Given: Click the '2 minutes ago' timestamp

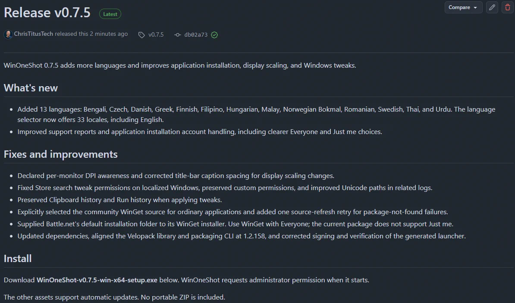Looking at the screenshot, I should pyautogui.click(x=109, y=34).
